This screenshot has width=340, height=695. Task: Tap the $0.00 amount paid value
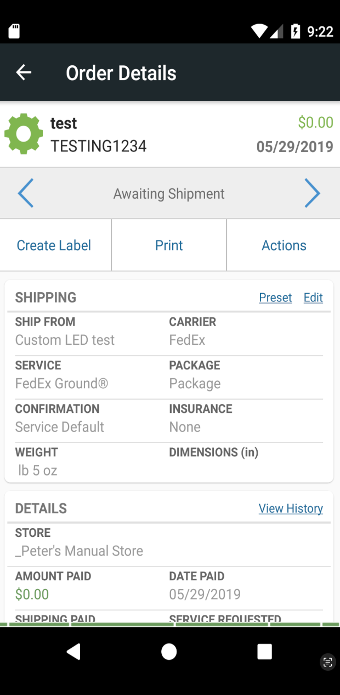[x=32, y=594]
